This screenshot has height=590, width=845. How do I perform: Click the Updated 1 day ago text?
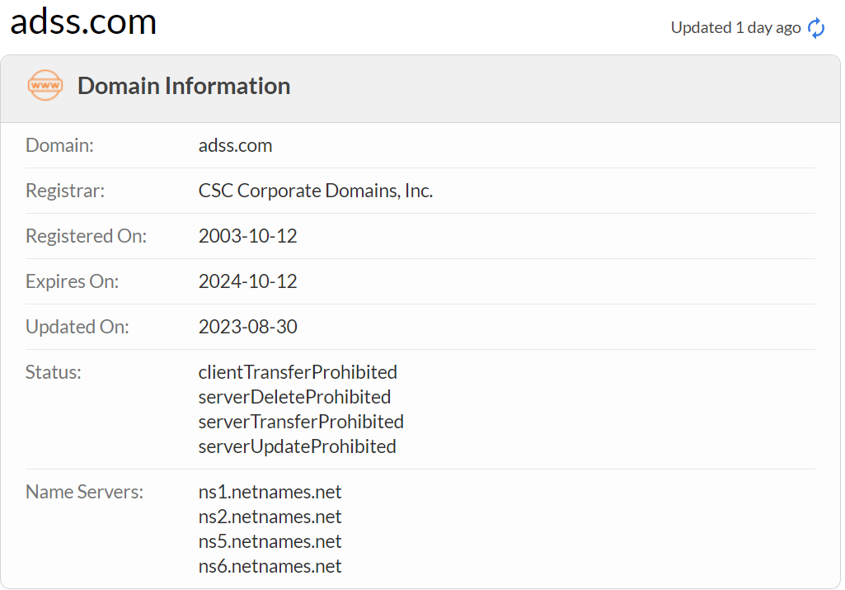735,28
